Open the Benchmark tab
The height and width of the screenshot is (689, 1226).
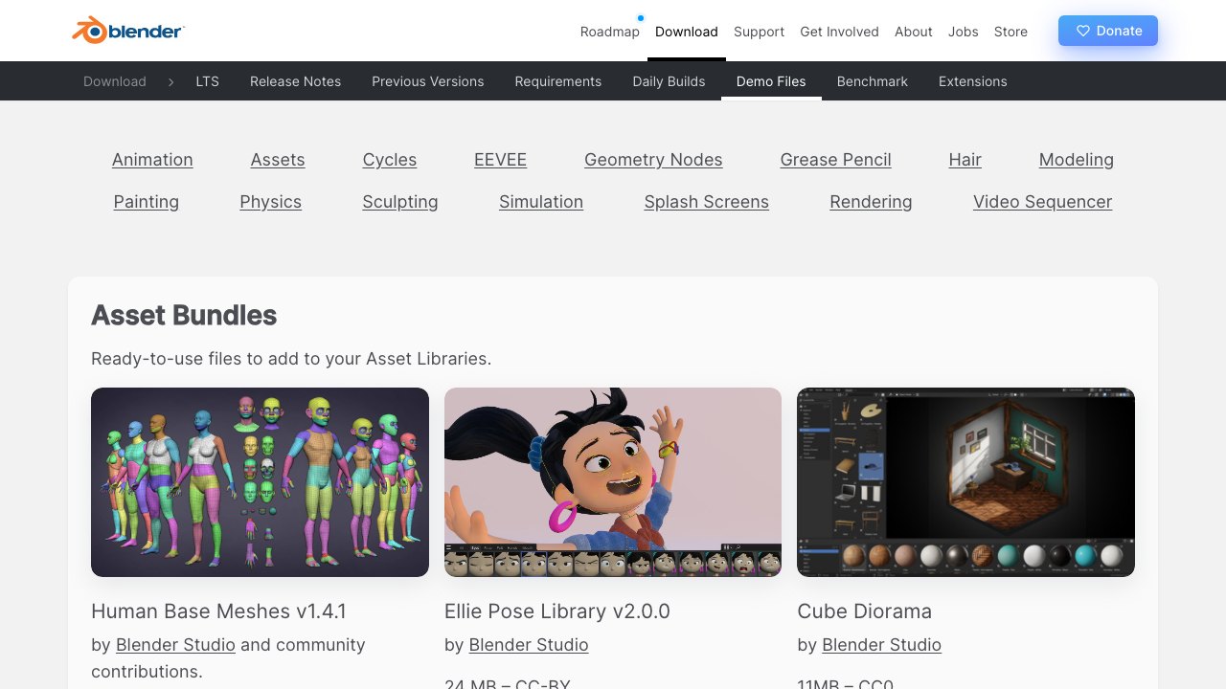point(872,81)
